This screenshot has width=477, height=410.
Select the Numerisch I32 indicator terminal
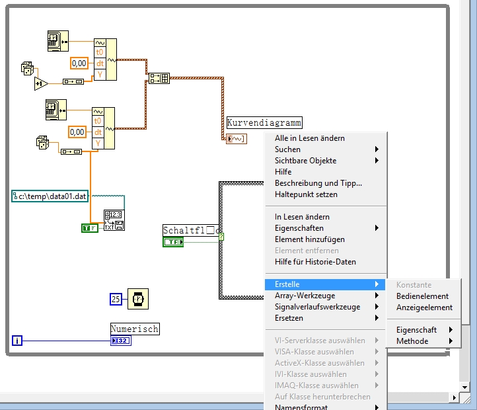pyautogui.click(x=122, y=341)
